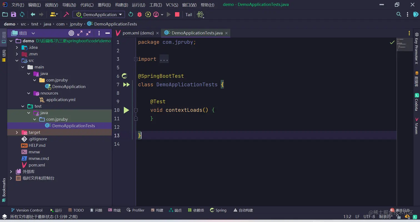420x222 pixels.
Task: Open the Version Control tool window
Action: 27,210
